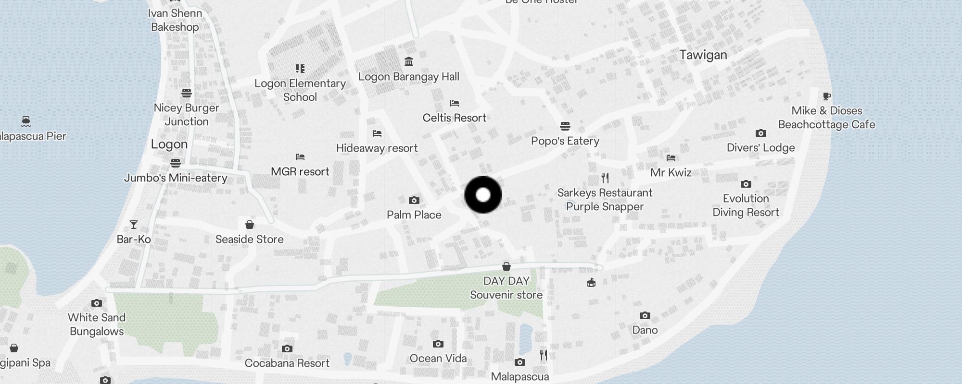Click the Logon Elementary School icon
This screenshot has height=384, width=962.
click(300, 69)
